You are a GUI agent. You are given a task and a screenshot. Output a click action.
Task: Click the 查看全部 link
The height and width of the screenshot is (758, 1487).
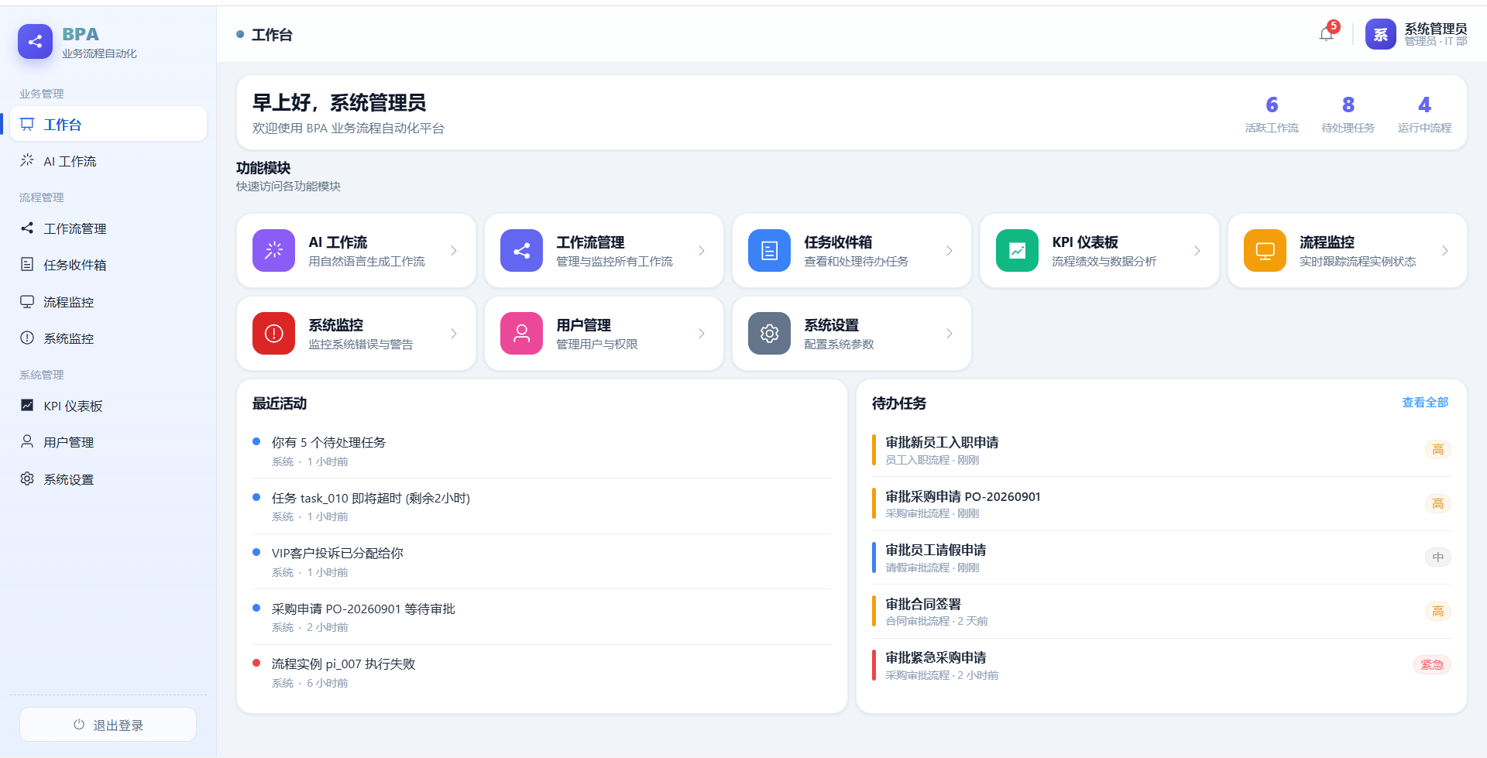(x=1425, y=403)
